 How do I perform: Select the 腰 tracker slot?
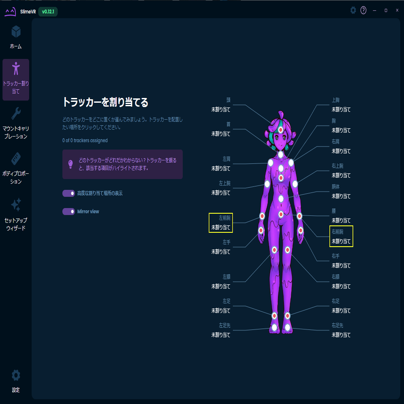341,215
